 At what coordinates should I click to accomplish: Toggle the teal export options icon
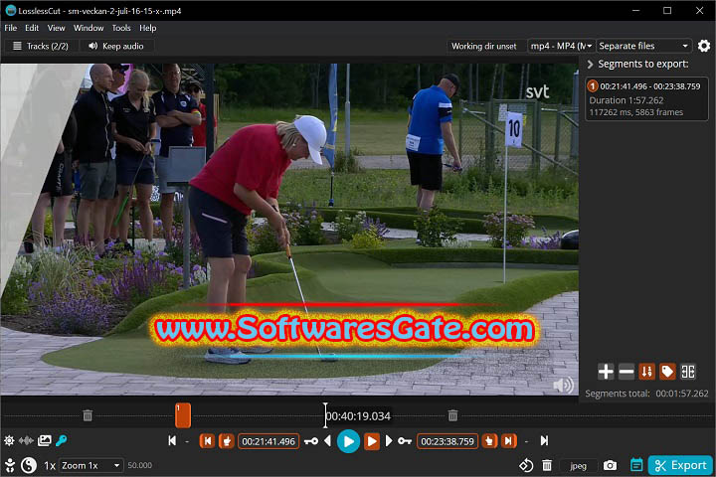[x=636, y=466]
